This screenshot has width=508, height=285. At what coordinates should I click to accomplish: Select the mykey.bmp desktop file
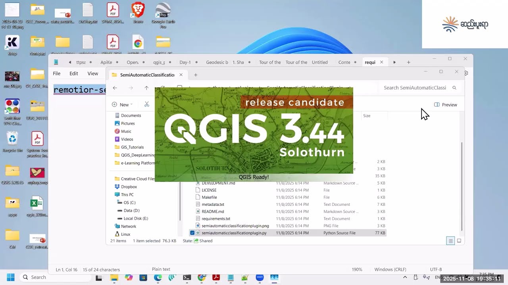(x=37, y=175)
